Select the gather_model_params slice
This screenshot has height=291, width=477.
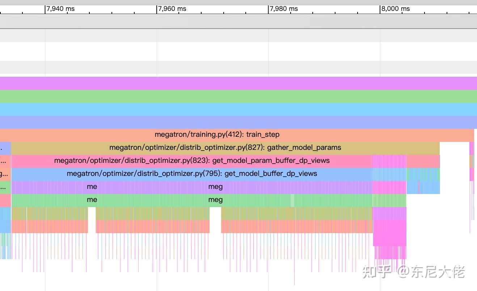pos(225,148)
